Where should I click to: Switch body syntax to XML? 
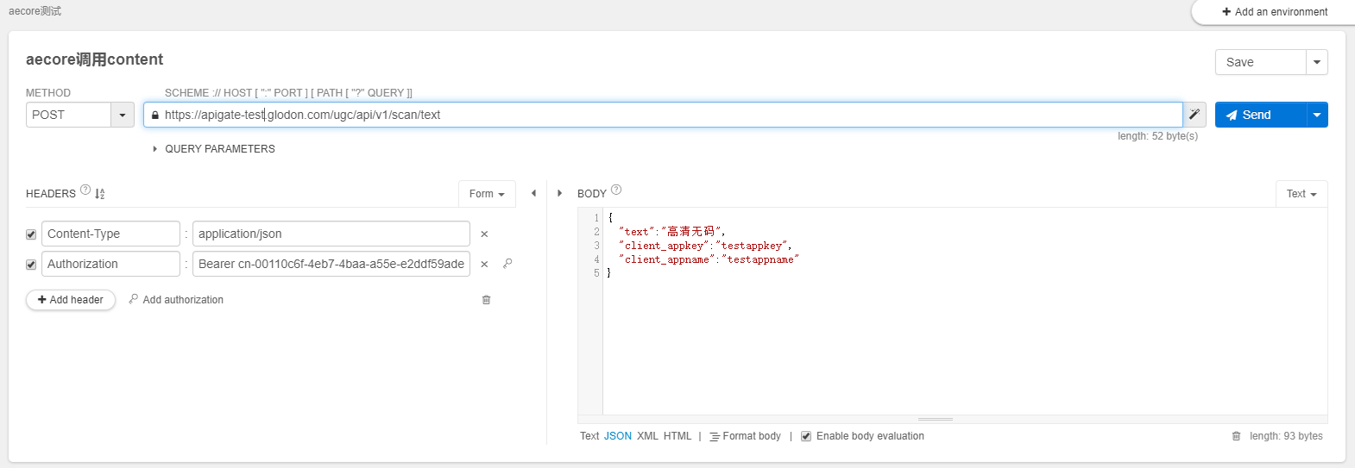647,436
